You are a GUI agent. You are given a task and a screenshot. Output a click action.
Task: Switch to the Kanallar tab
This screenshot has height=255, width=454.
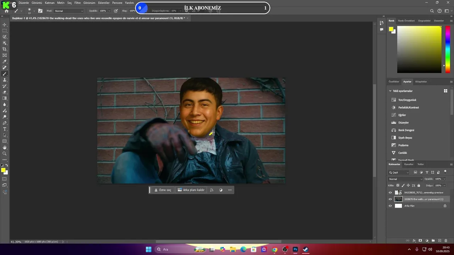pos(409,164)
